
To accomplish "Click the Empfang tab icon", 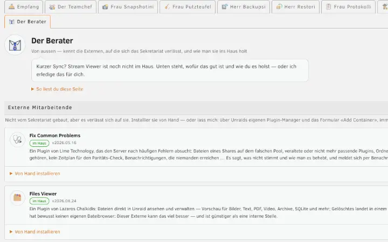I will click(x=11, y=6).
